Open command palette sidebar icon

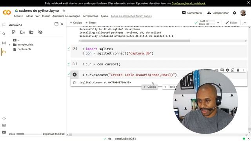[4, 125]
